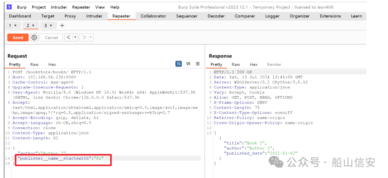Click the Content-Type: application/json request header
Viewport: 388px width, 178px height.
pos(51,133)
